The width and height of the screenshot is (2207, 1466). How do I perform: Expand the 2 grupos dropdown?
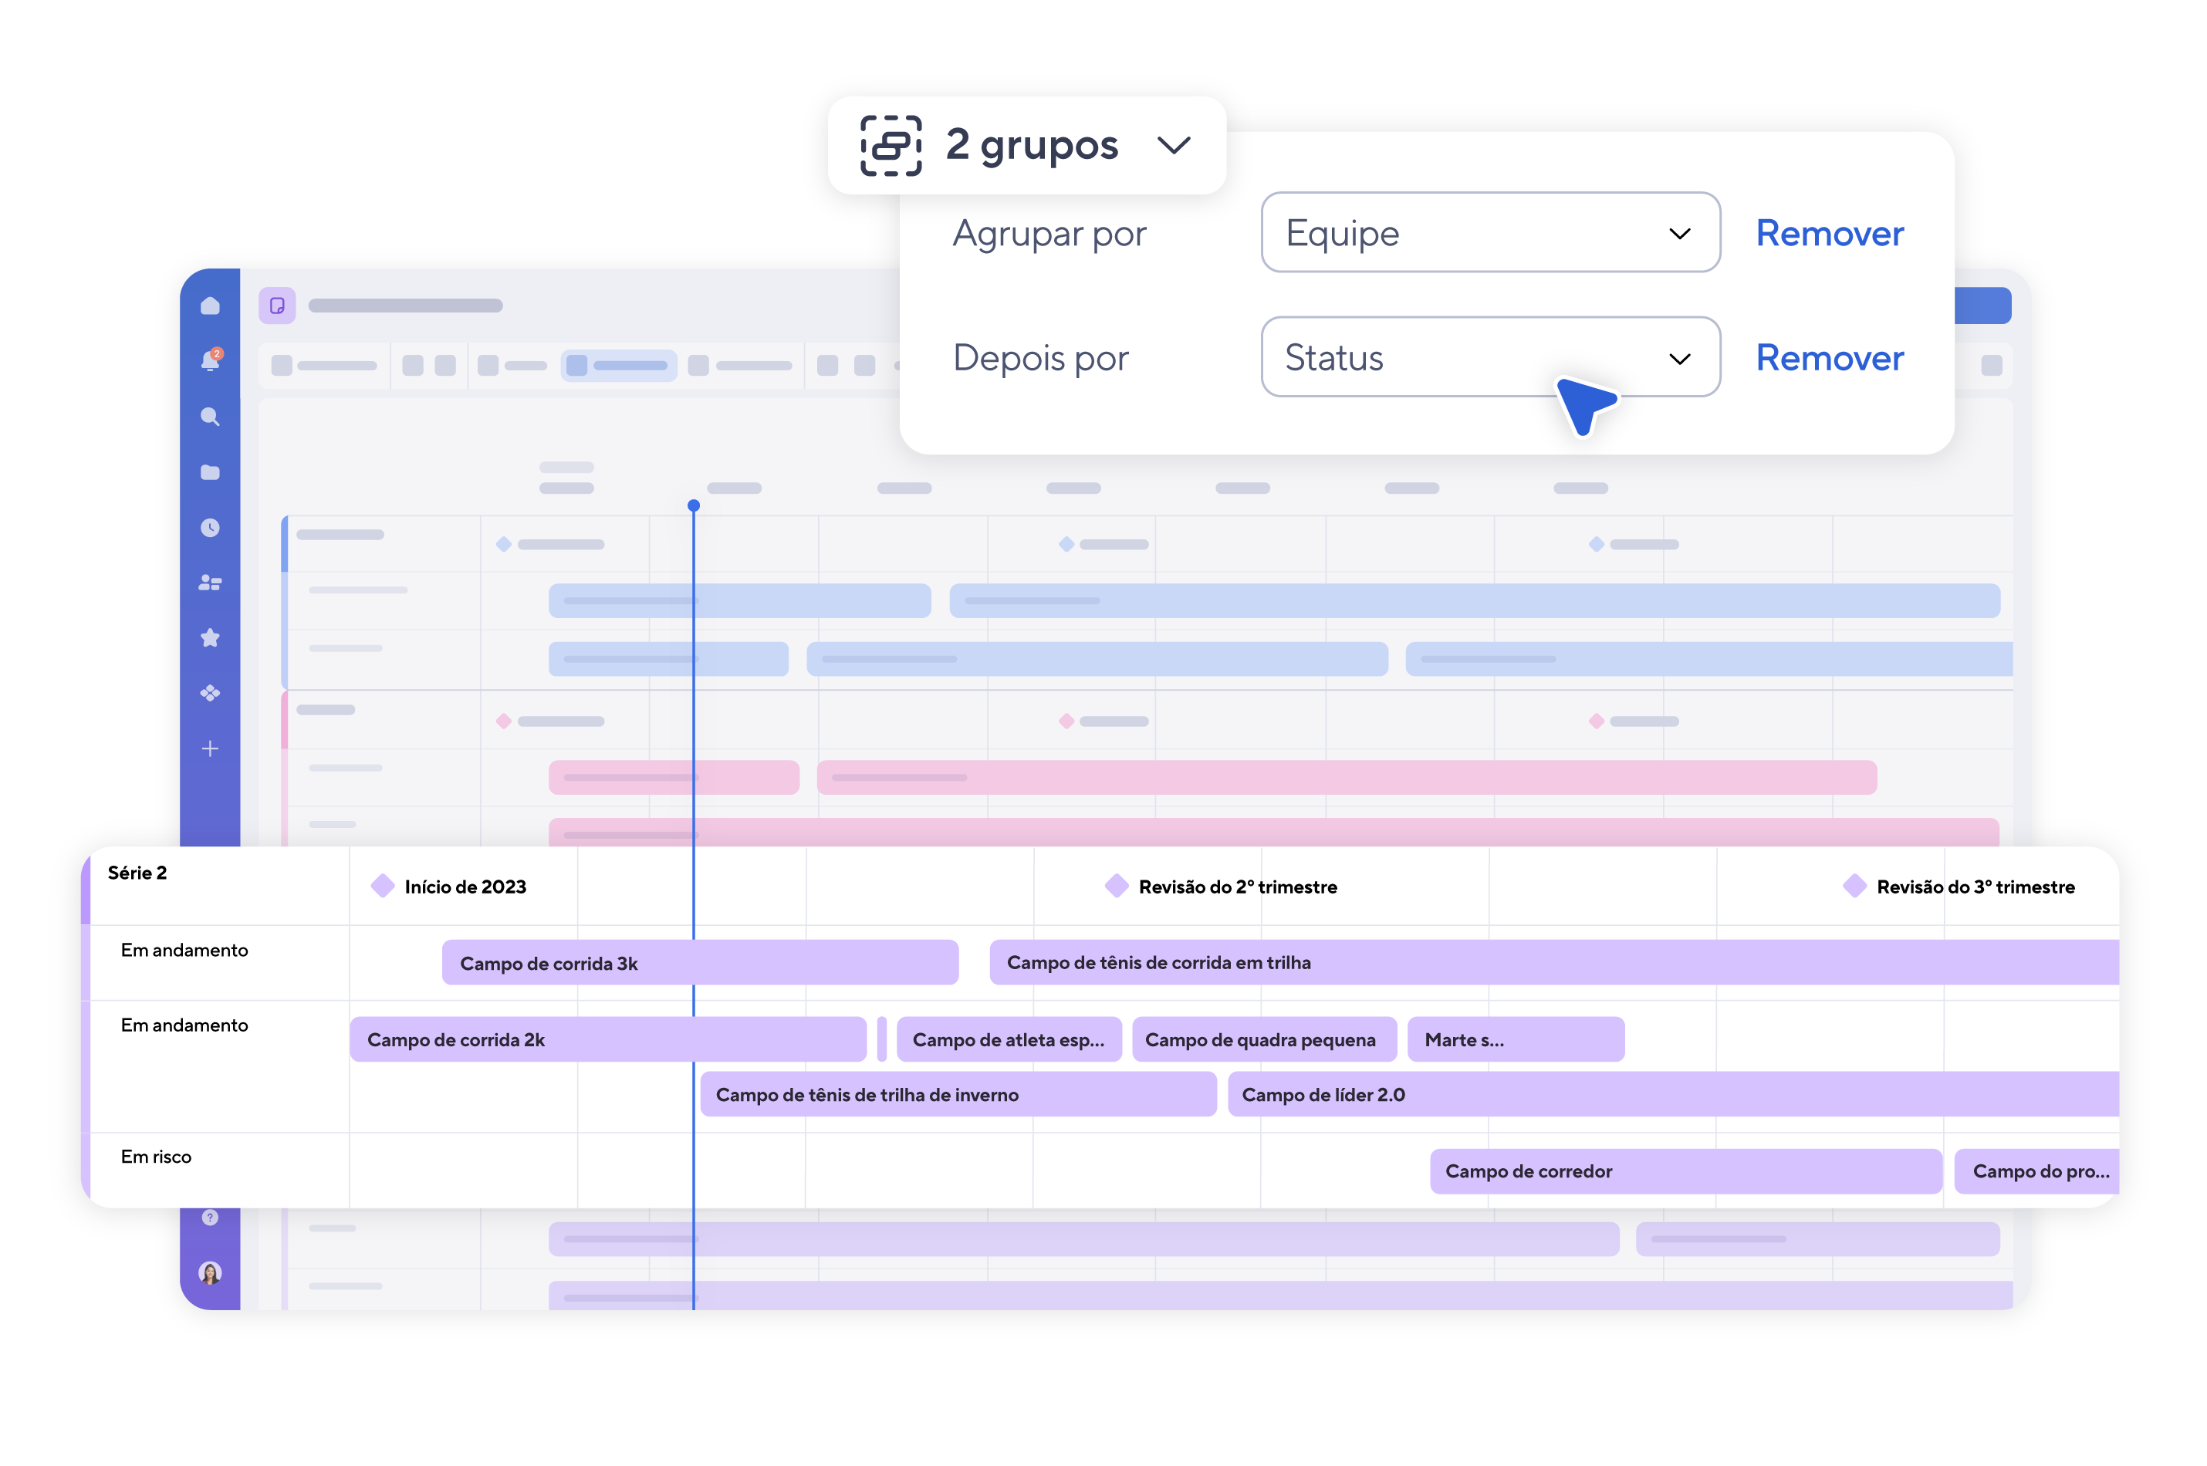pos(1175,145)
